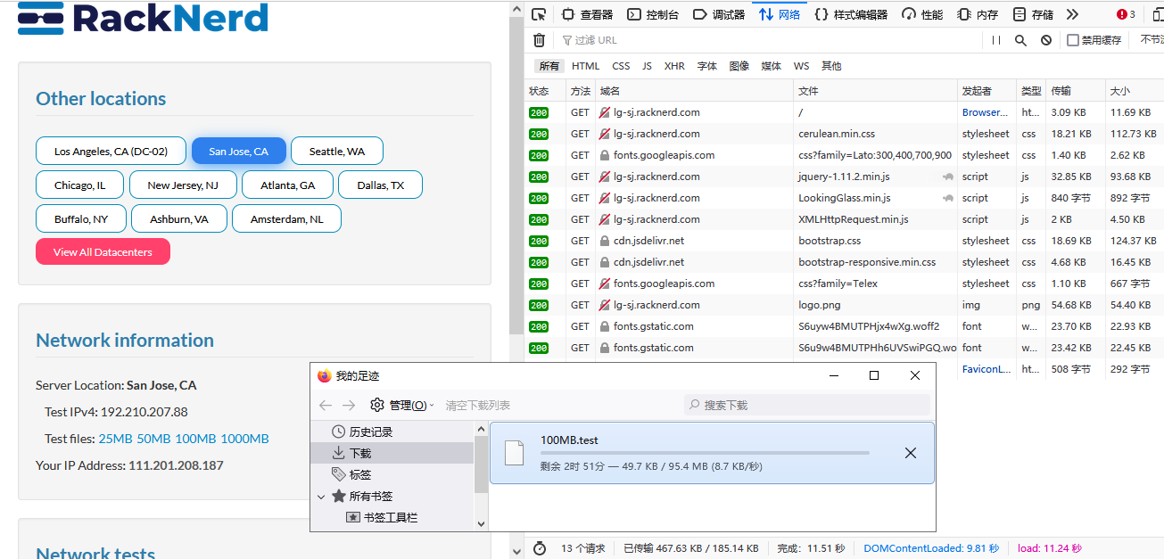Select Los Angeles, CA (DC-02) location
Screen dimensions: 1164x559
click(x=111, y=151)
